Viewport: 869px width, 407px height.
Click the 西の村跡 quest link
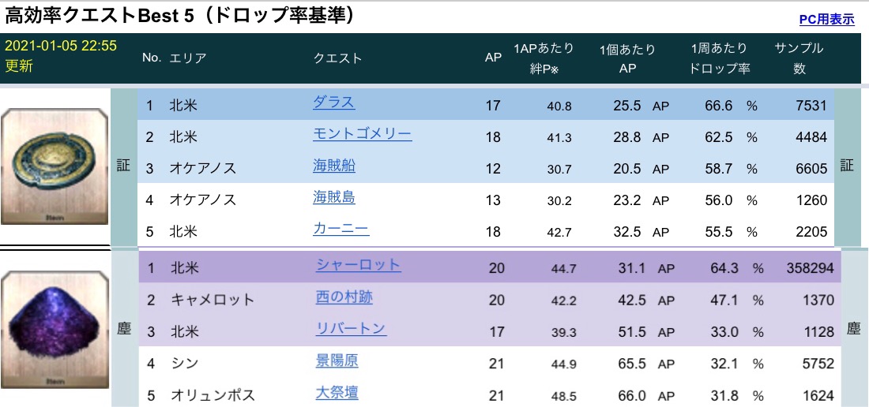344,297
